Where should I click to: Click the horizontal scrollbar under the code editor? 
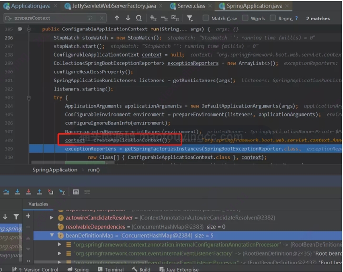(x=73, y=162)
